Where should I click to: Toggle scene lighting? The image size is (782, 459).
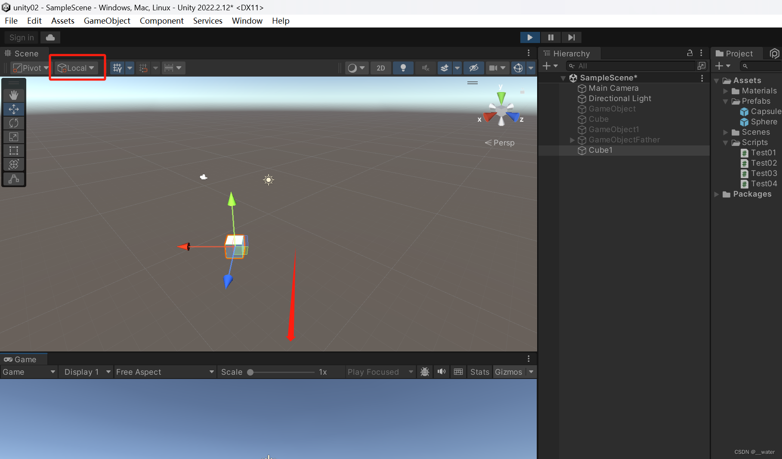(403, 68)
